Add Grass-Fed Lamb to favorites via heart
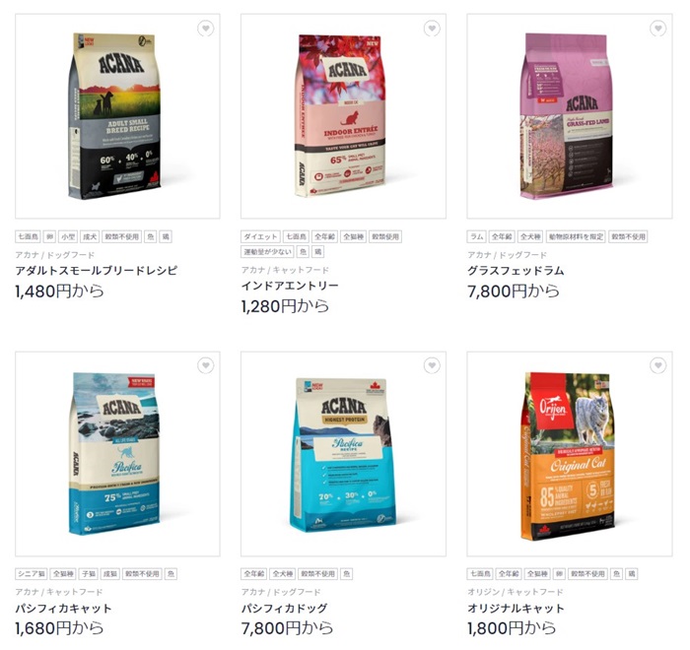Screen dimensions: 690x650 [x=657, y=29]
